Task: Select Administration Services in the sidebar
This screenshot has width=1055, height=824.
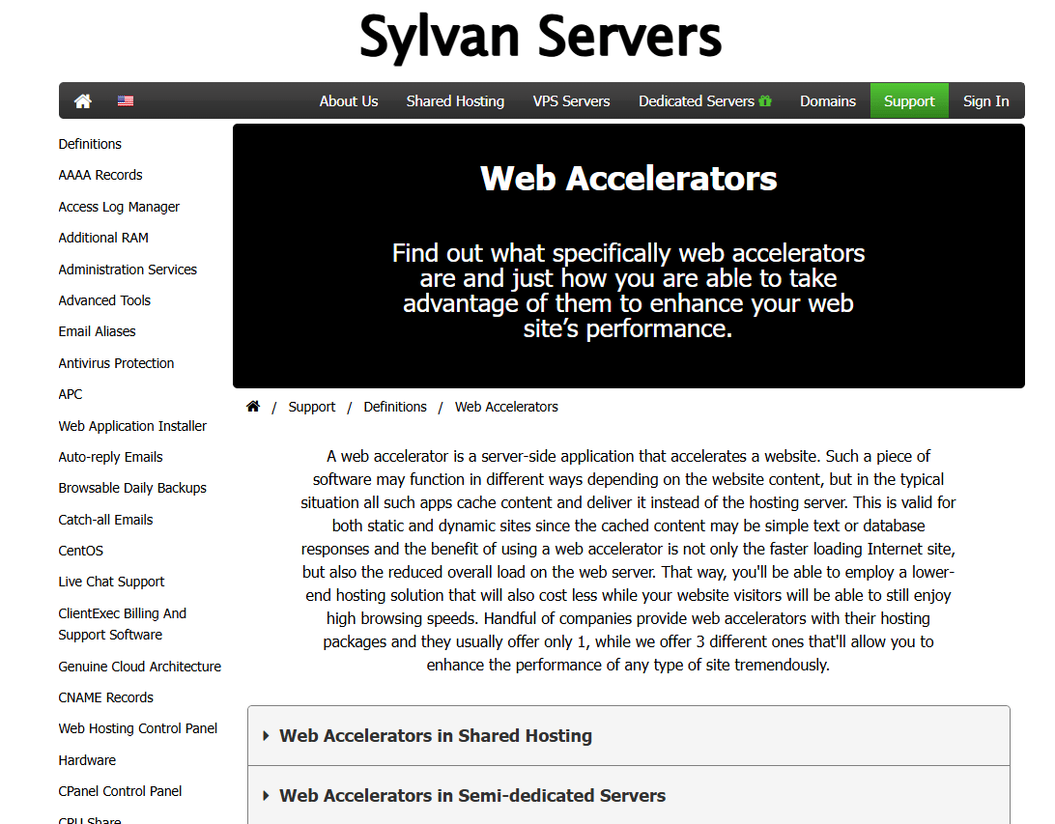Action: pos(128,270)
